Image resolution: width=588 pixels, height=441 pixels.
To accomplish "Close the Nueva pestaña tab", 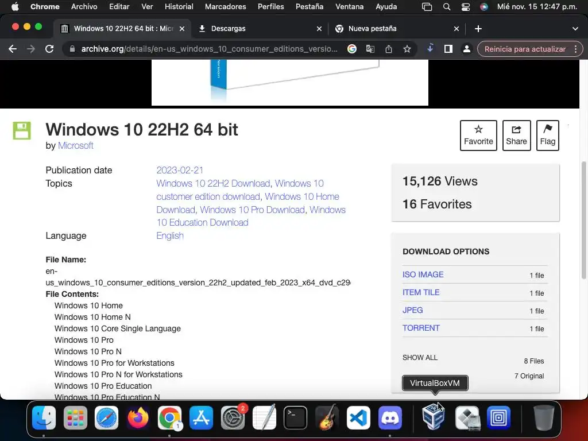I will [457, 29].
